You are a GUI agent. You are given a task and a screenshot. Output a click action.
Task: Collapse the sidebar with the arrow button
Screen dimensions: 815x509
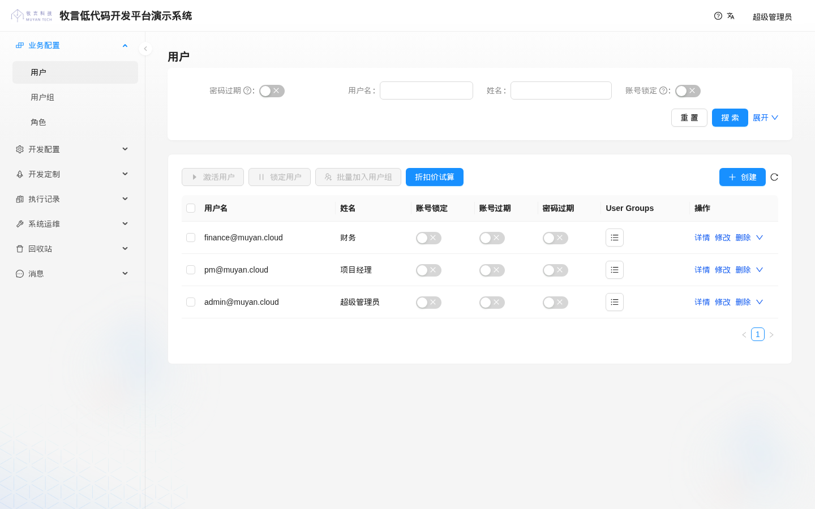click(x=145, y=49)
